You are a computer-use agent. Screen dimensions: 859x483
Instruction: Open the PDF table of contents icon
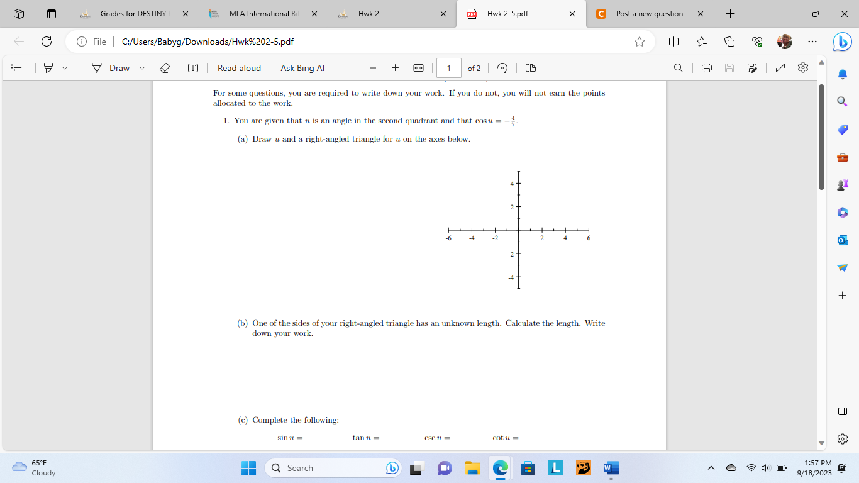(17, 68)
